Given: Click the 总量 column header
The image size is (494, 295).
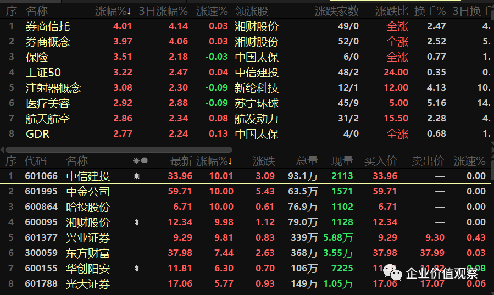Looking at the screenshot, I should coord(307,161).
